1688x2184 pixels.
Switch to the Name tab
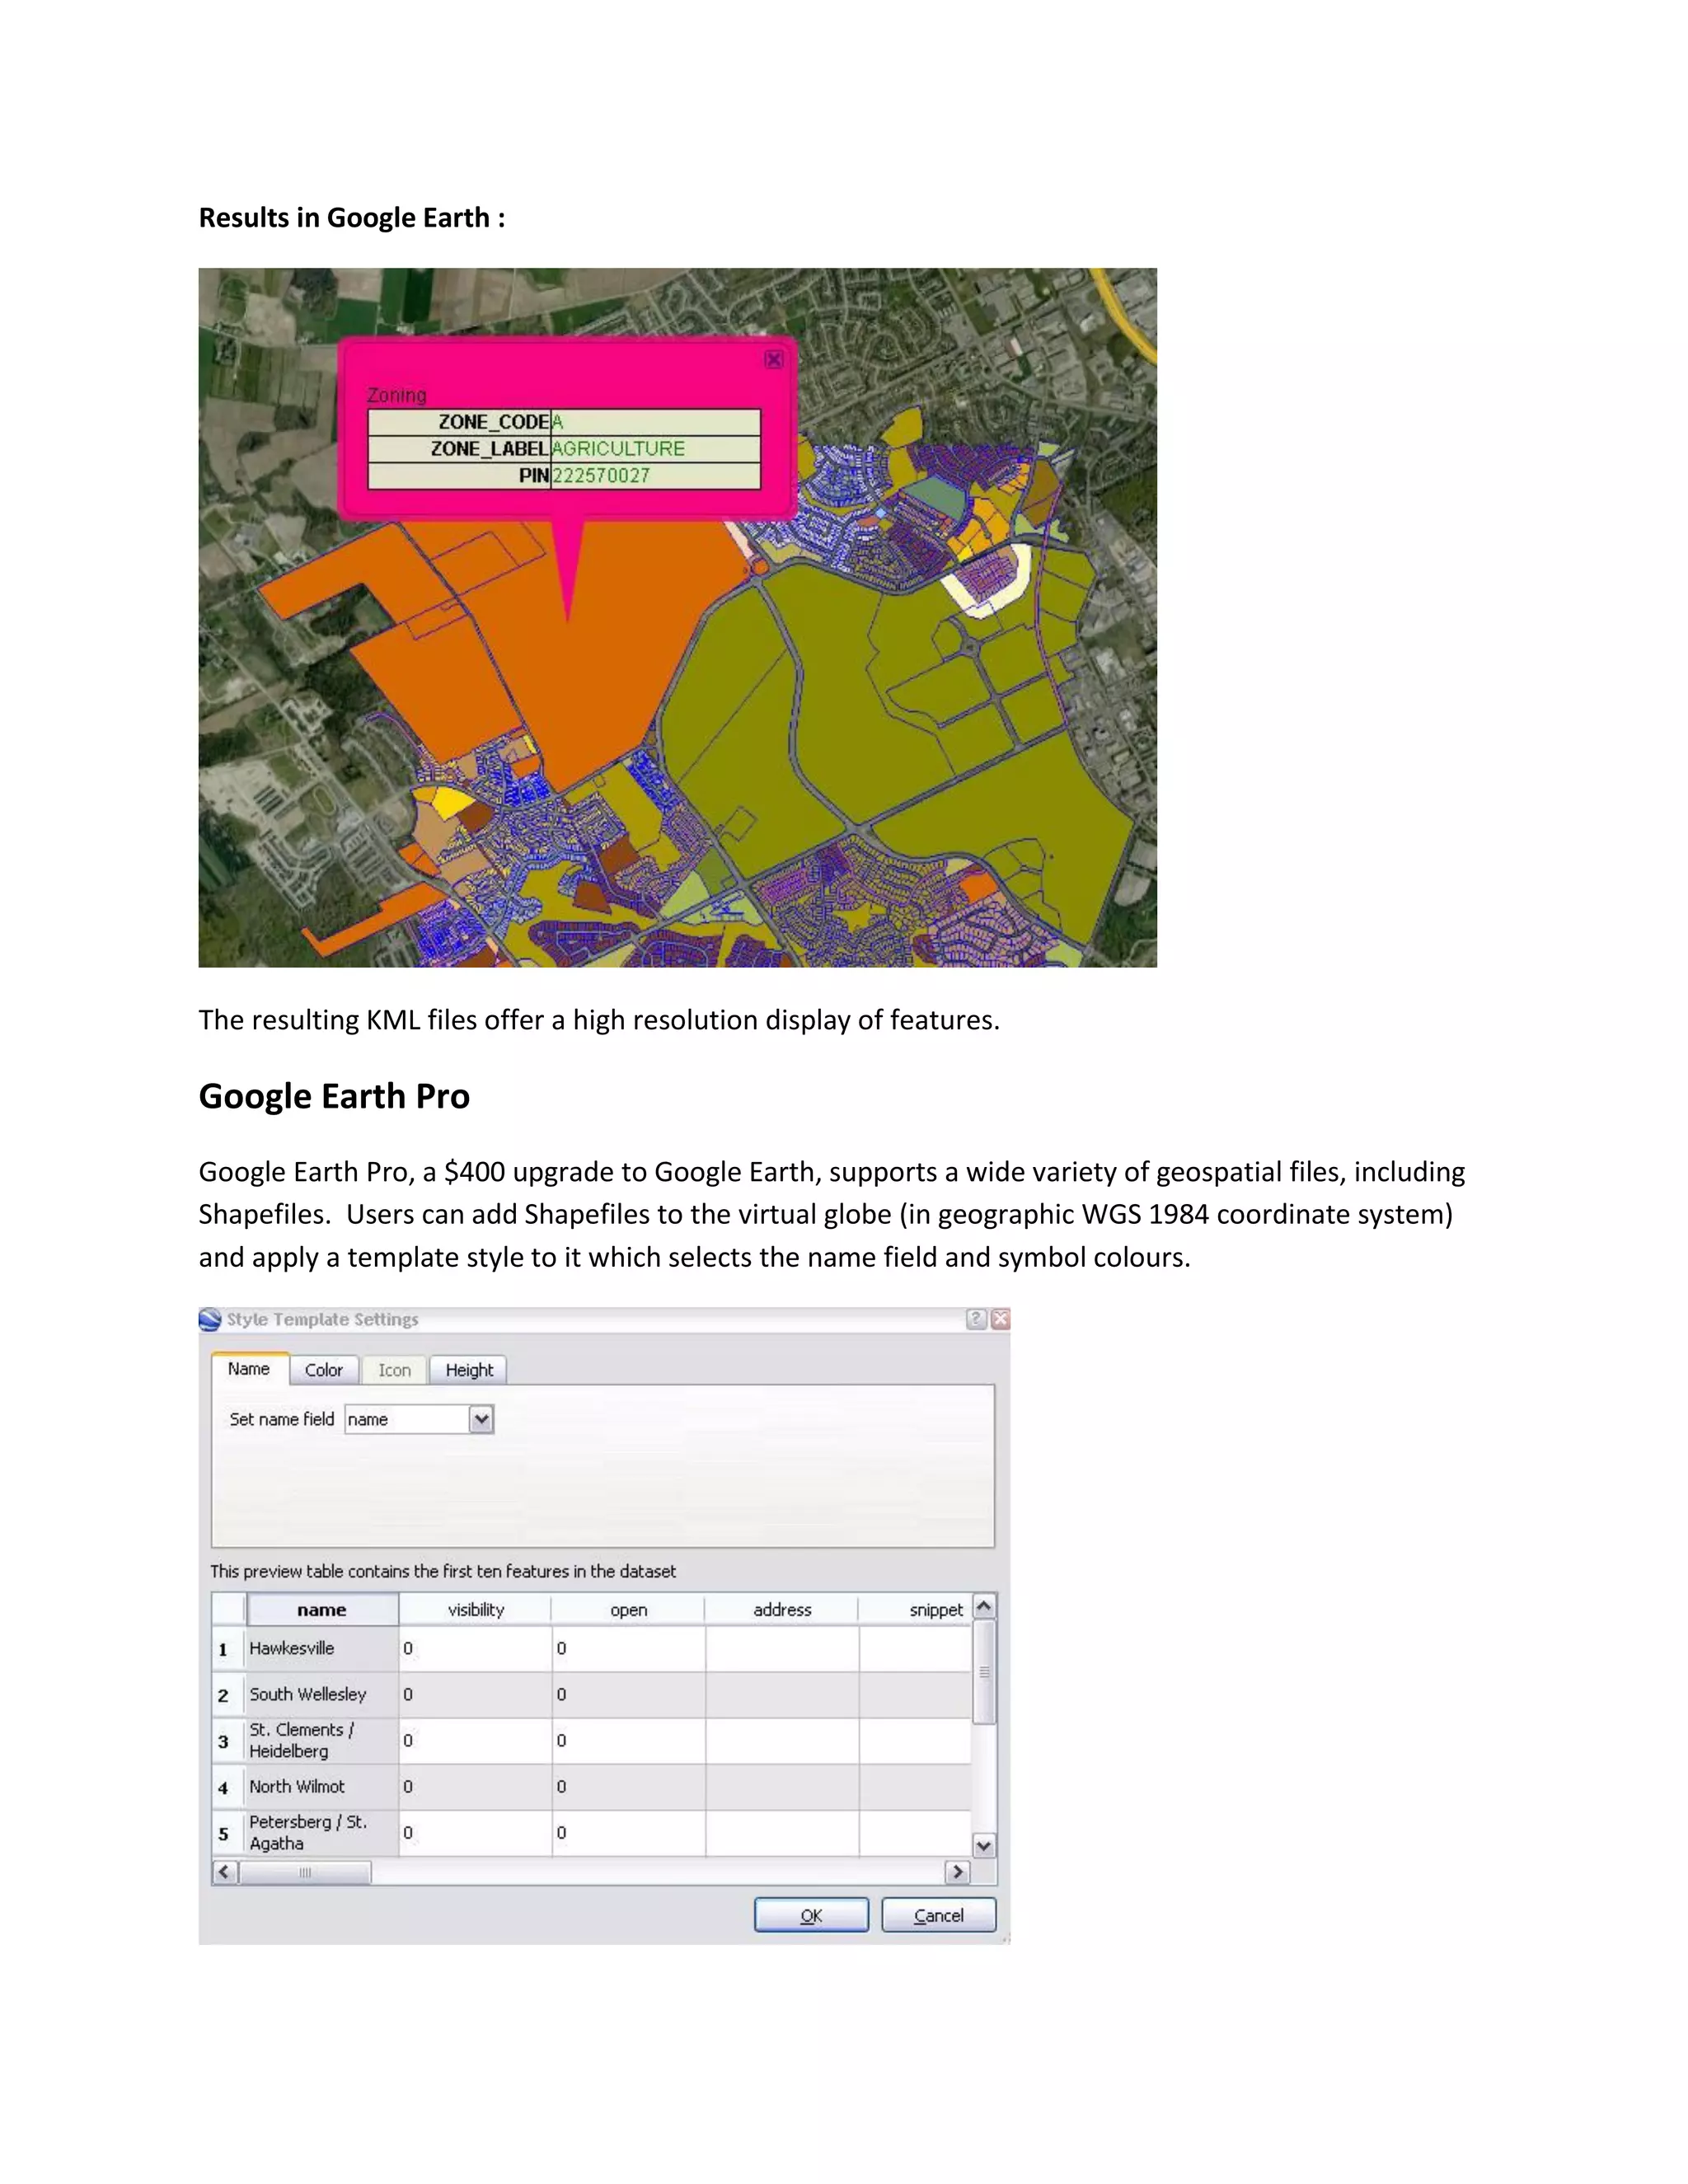pos(249,1369)
